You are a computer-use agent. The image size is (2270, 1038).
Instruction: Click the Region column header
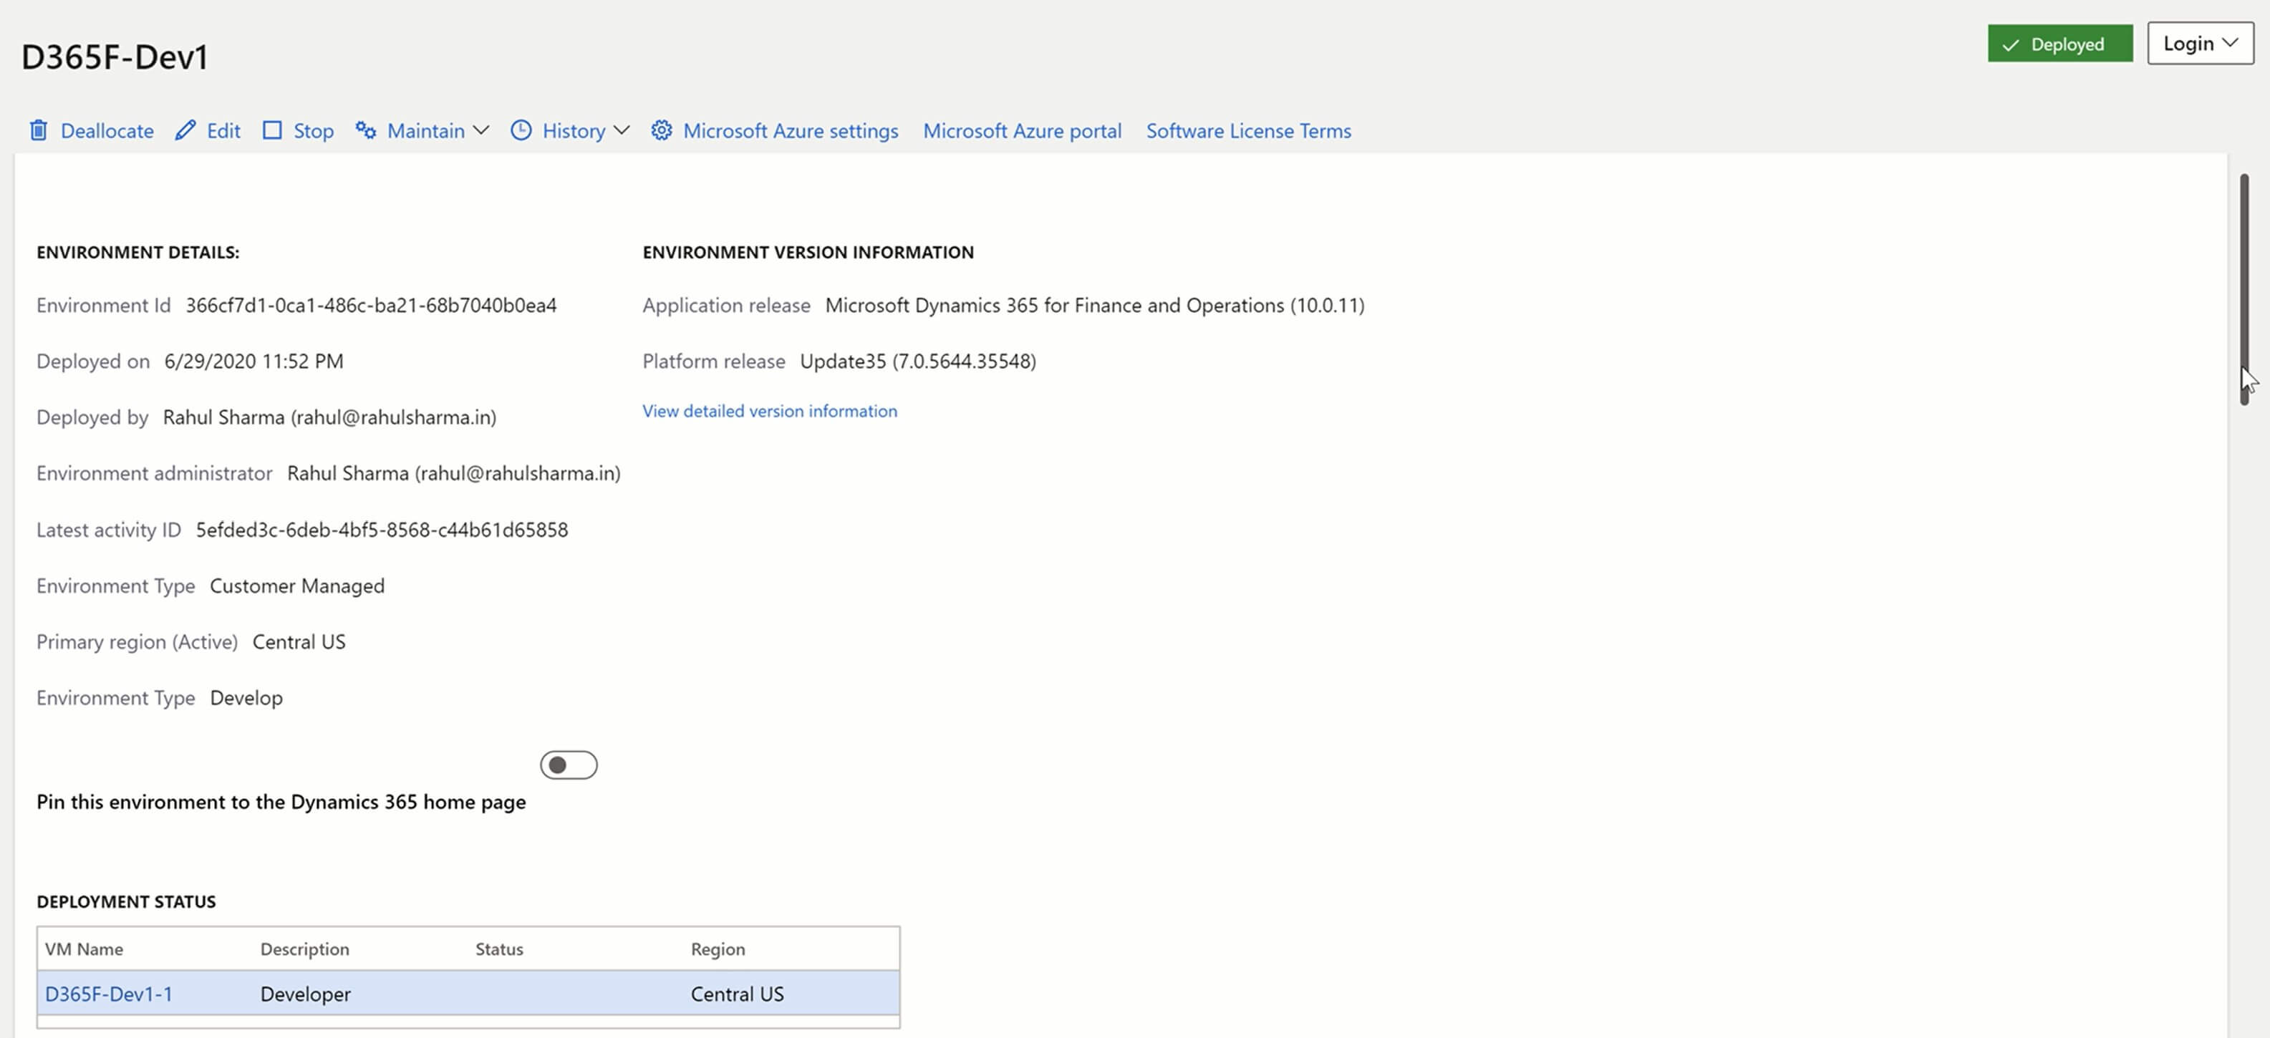coord(718,949)
